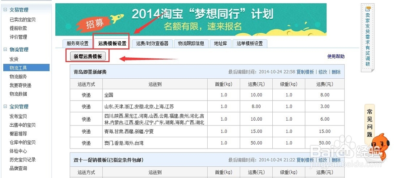Viewport: 404px width, 178px height.
Task: Open 出售中的宝贝 link
Action: pyautogui.click(x=22, y=125)
